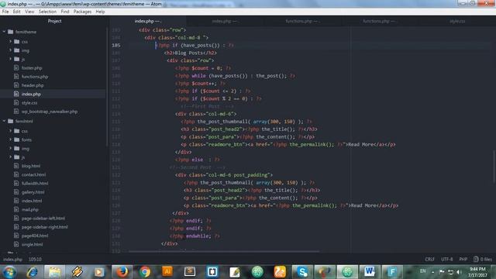Click line number 105 in the gutter
The width and height of the screenshot is (496, 279).
point(115,45)
